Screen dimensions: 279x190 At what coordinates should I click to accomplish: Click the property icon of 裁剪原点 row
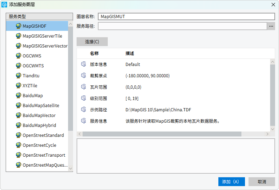[x=84, y=76]
